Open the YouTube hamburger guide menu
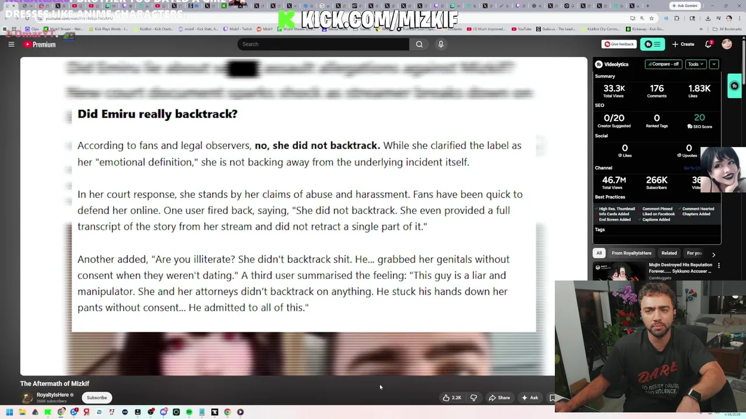 point(11,44)
